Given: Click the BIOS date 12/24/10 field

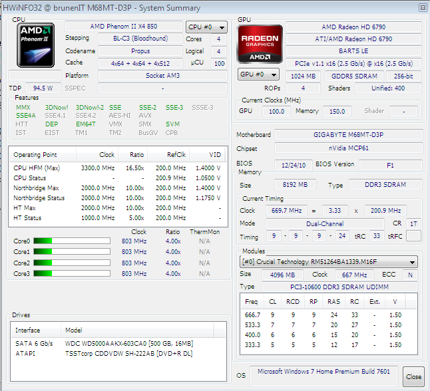Looking at the screenshot, I should [x=294, y=165].
